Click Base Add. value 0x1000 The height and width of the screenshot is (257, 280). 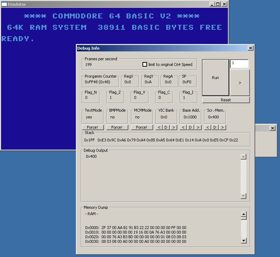click(190, 117)
